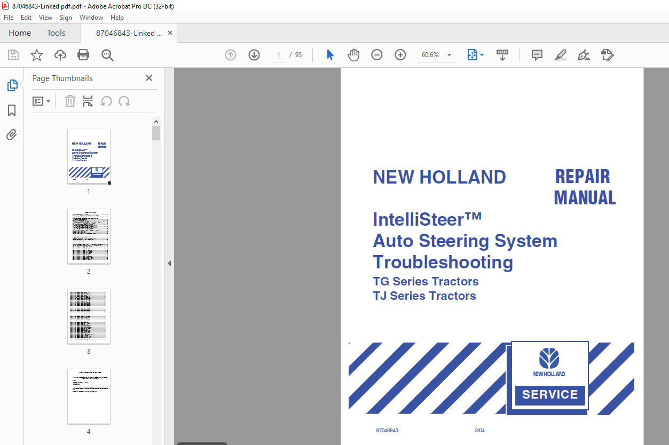Upload the file to cloud icon
Screen dimensions: 669x445
tap(60, 55)
